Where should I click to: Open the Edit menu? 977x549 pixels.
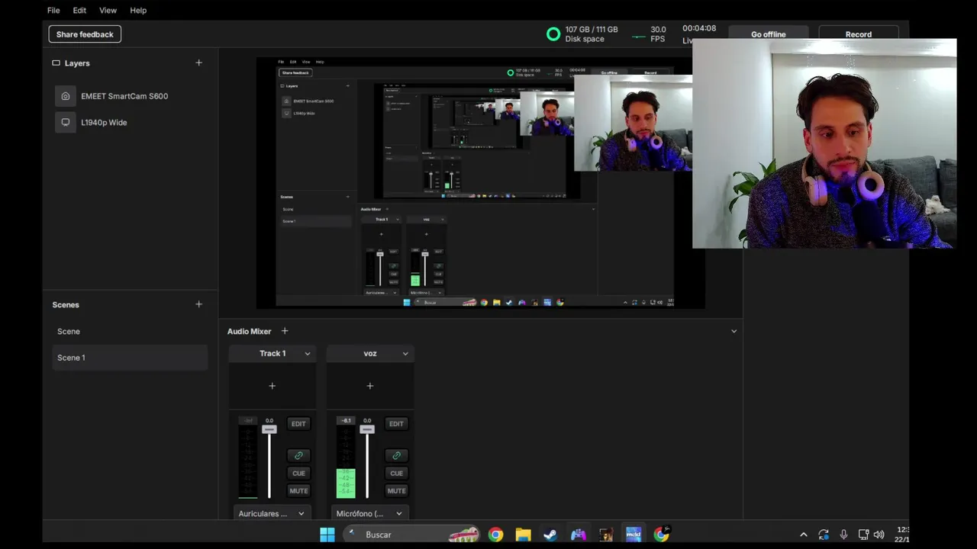click(x=79, y=10)
